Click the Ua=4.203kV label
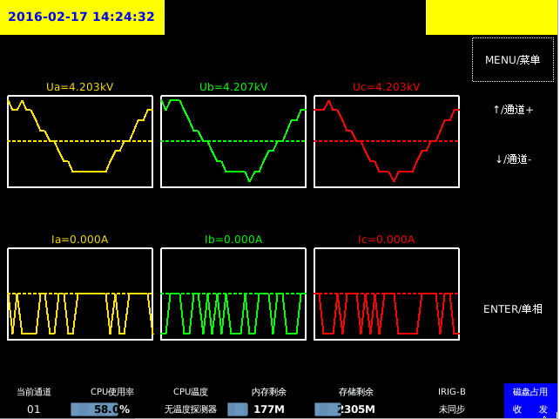The image size is (560, 419). [x=80, y=87]
